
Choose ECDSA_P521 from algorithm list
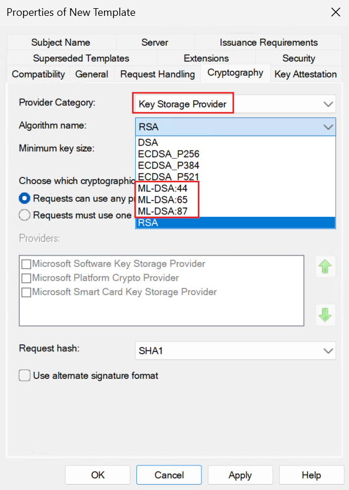pyautogui.click(x=235, y=177)
